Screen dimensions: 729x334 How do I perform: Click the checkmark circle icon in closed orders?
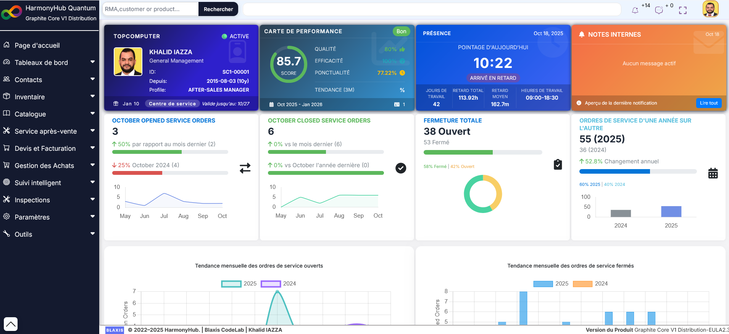point(401,168)
